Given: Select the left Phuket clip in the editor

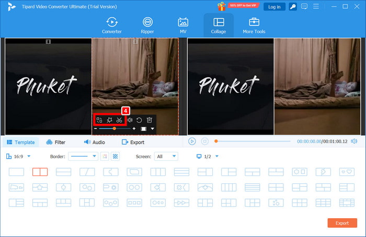Looking at the screenshot, I should pyautogui.click(x=48, y=87).
